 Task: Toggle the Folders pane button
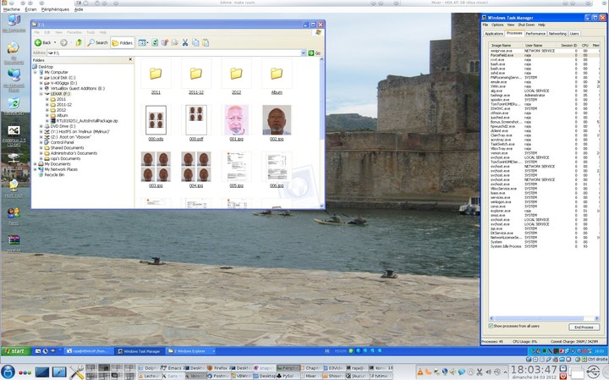[x=123, y=43]
